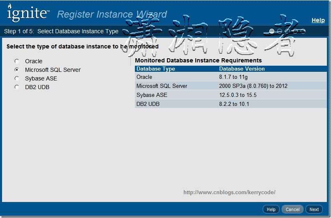Screen dimensions: 331x218
Task: Click the first step progress dot
Action: (x=272, y=31)
